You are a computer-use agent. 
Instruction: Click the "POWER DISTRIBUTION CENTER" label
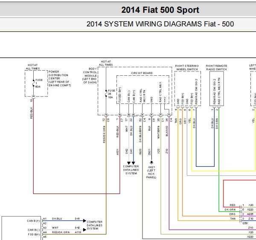[58, 75]
